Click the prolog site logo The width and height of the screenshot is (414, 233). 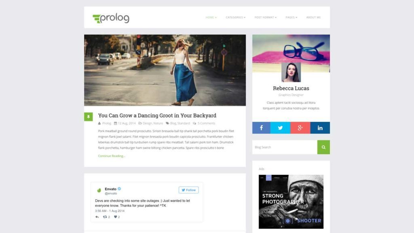pyautogui.click(x=111, y=18)
